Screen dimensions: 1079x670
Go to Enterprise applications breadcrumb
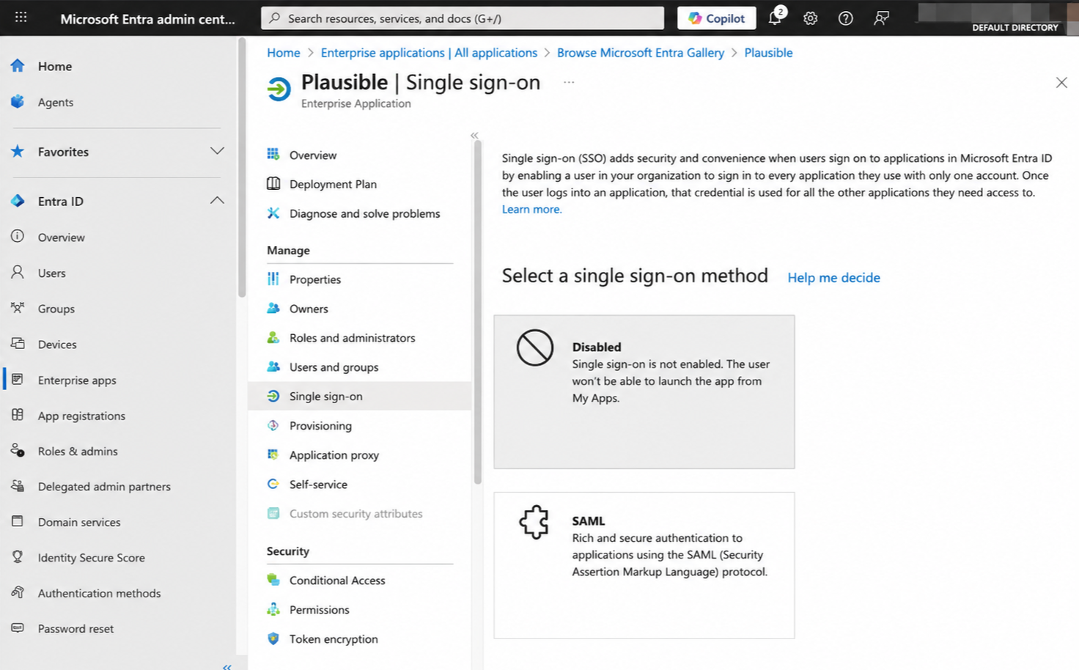(429, 53)
